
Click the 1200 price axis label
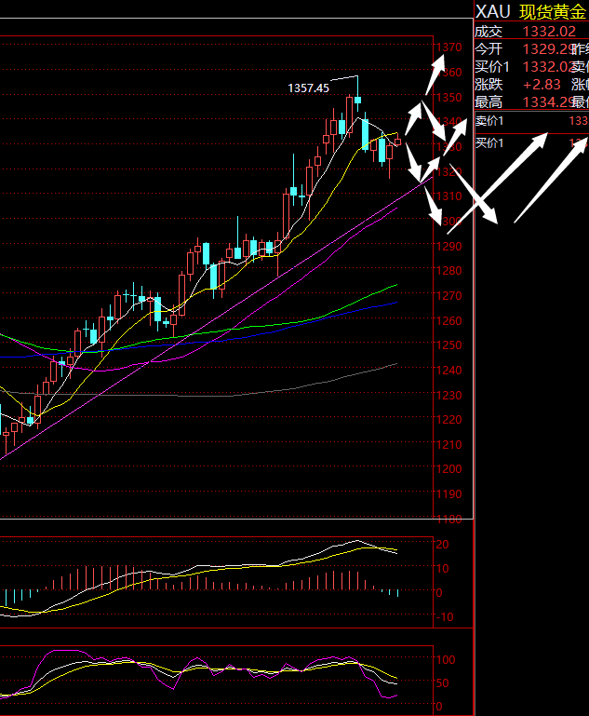[449, 469]
